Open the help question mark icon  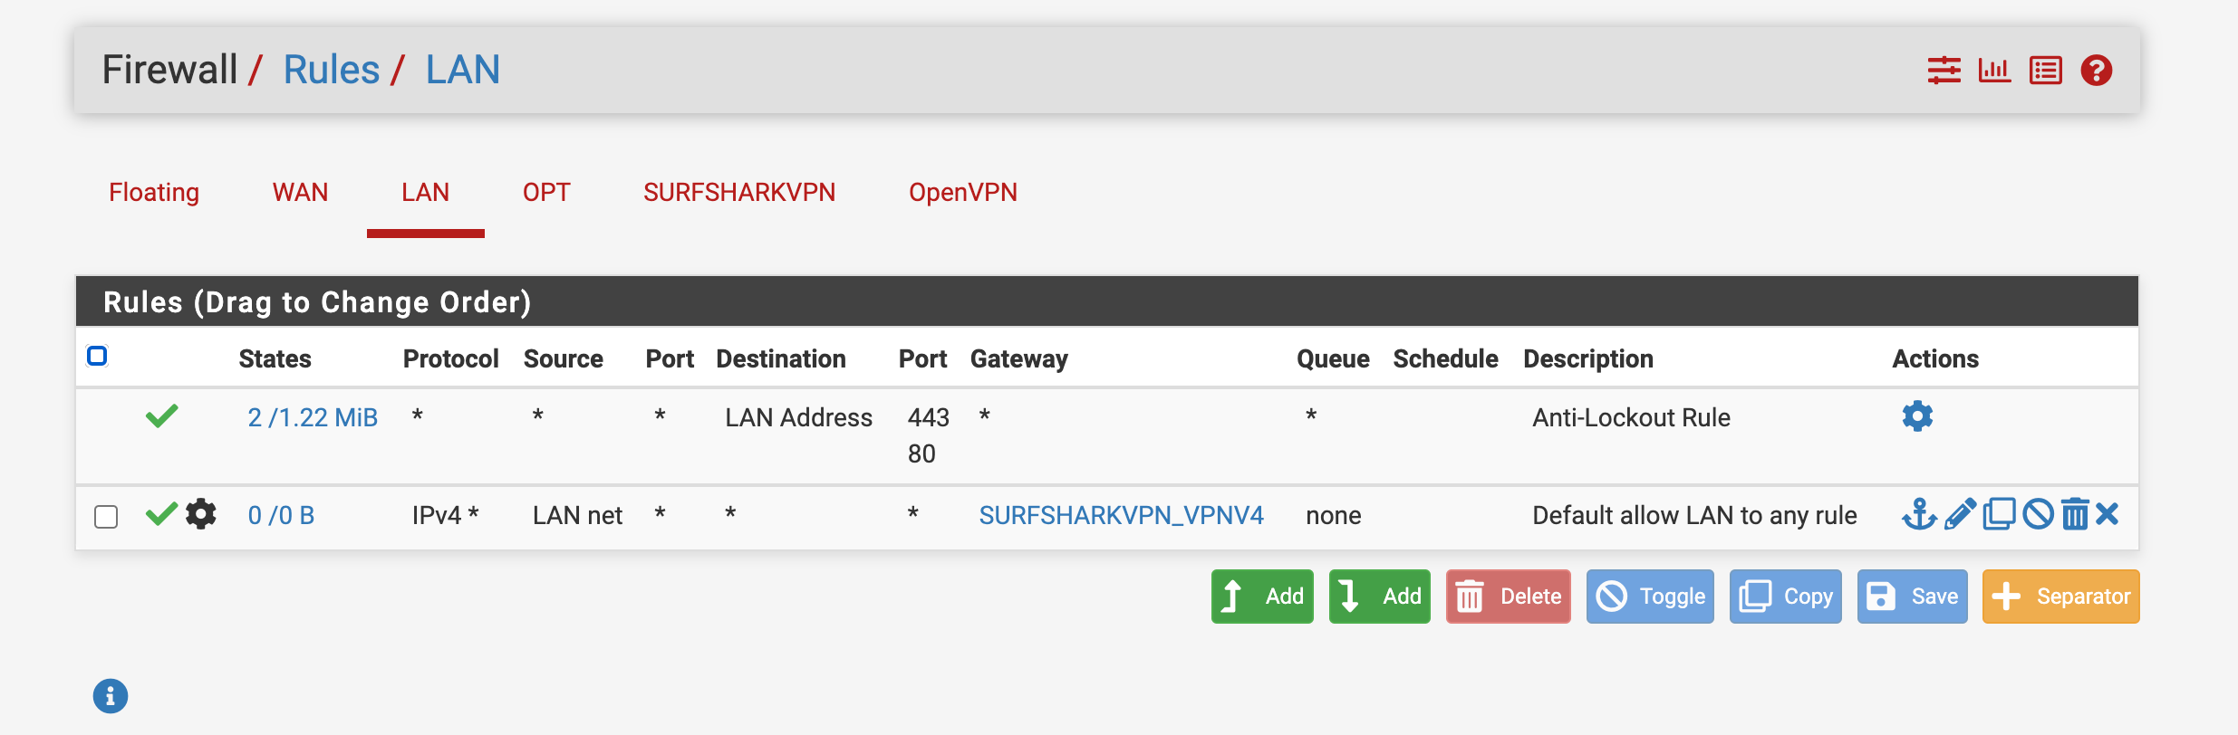coord(2097,71)
